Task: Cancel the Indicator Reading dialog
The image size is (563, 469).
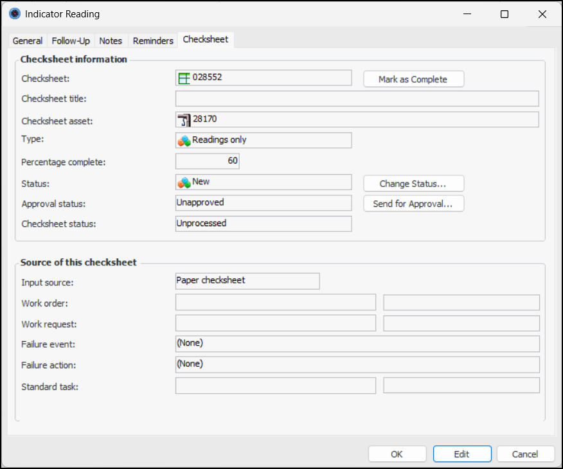Action: tap(525, 454)
